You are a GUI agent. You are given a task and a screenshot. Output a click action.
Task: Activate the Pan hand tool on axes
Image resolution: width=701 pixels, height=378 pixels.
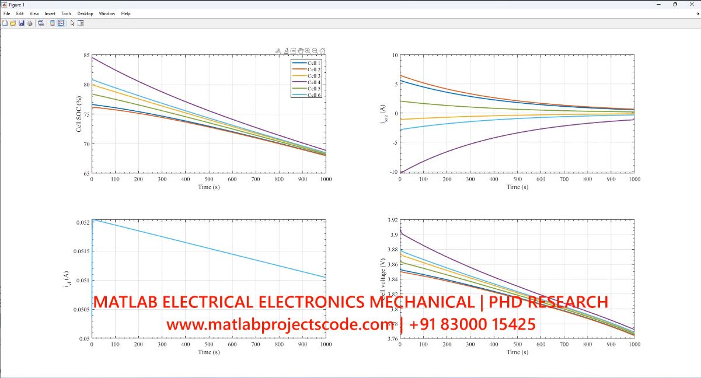[x=301, y=51]
